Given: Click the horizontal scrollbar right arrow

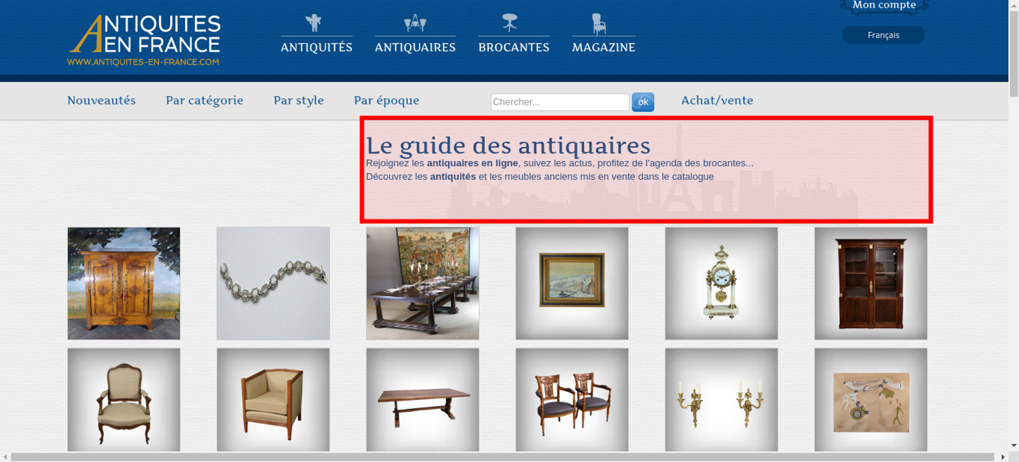Looking at the screenshot, I should pyautogui.click(x=1003, y=457).
